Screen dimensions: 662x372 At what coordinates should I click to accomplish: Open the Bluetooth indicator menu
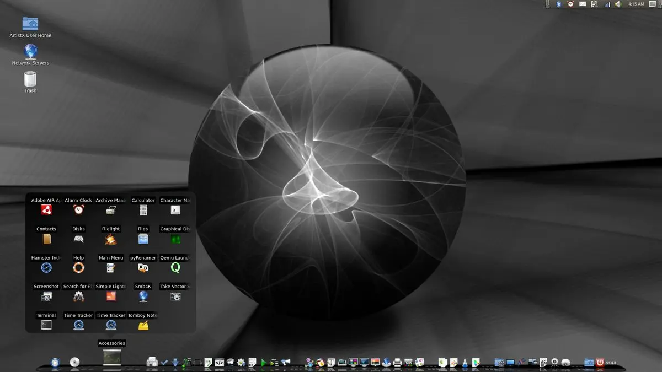(558, 4)
